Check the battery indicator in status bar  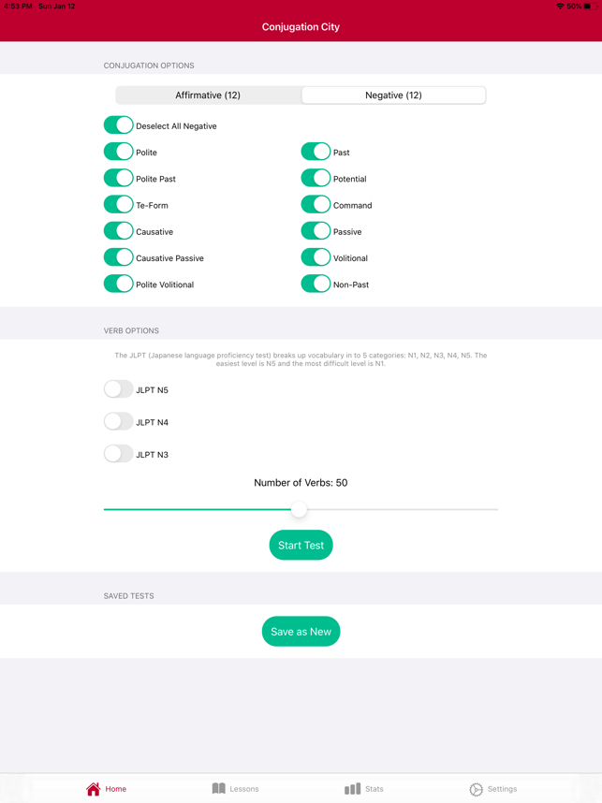(x=587, y=7)
